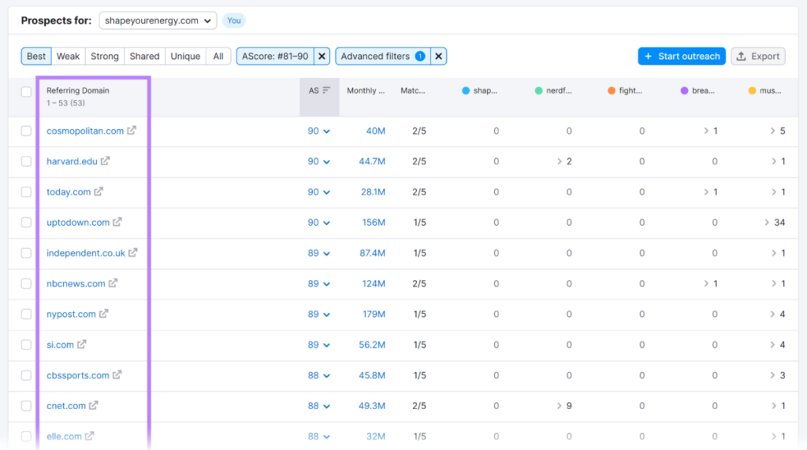
Task: Open external link icon next to si.com
Action: (82, 344)
